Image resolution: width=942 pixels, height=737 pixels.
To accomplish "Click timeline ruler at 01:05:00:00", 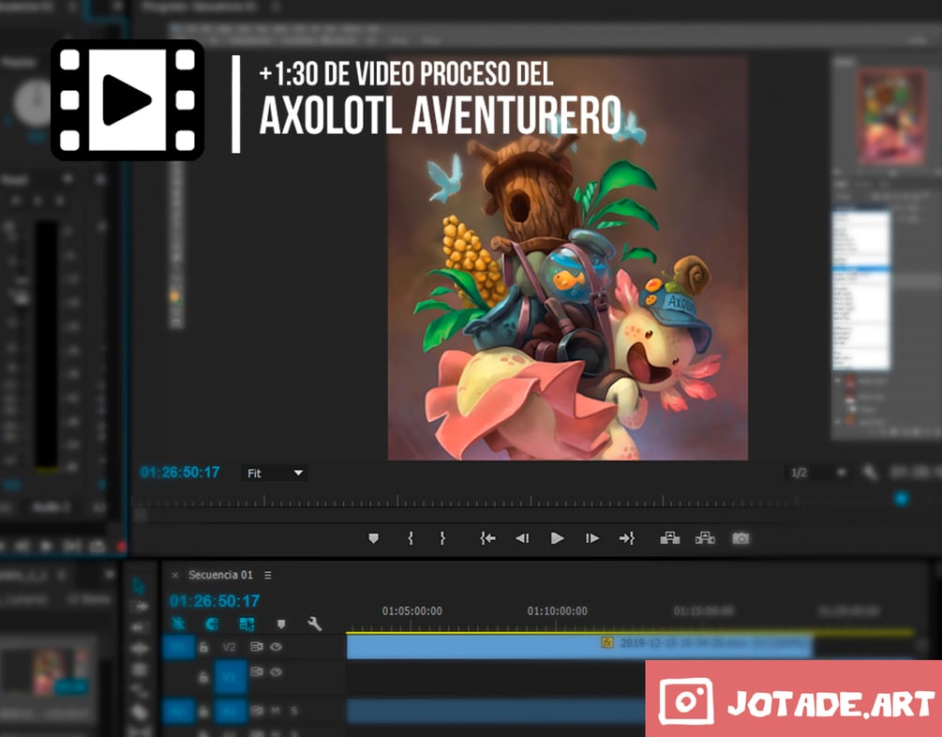I will pyautogui.click(x=412, y=610).
